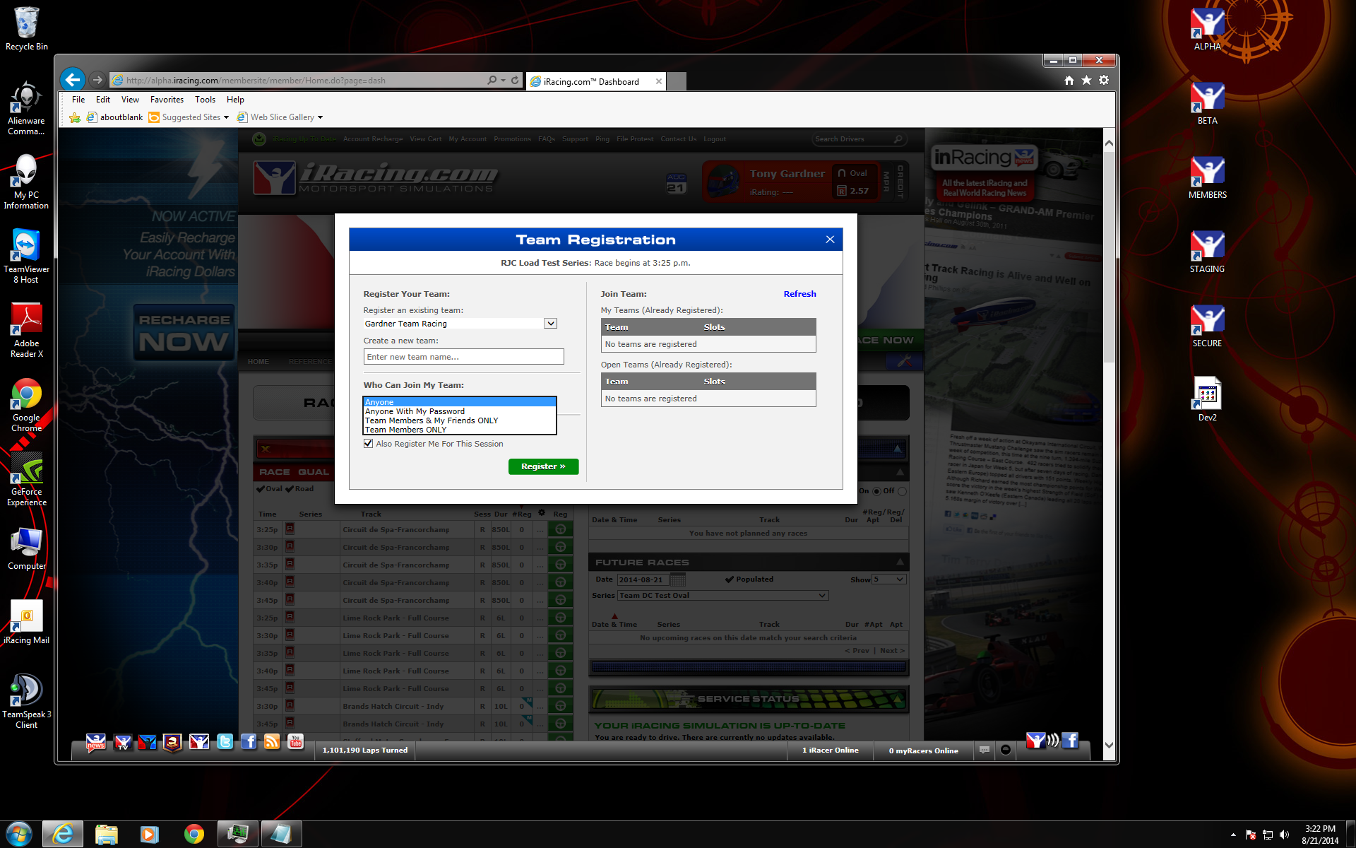Choose Anyone With My Password option

[x=415, y=411]
